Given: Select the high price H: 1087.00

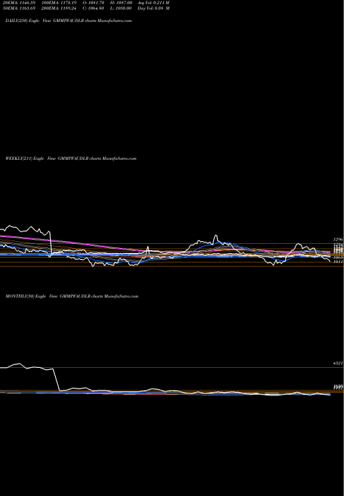Looking at the screenshot, I should pyautogui.click(x=121, y=3).
